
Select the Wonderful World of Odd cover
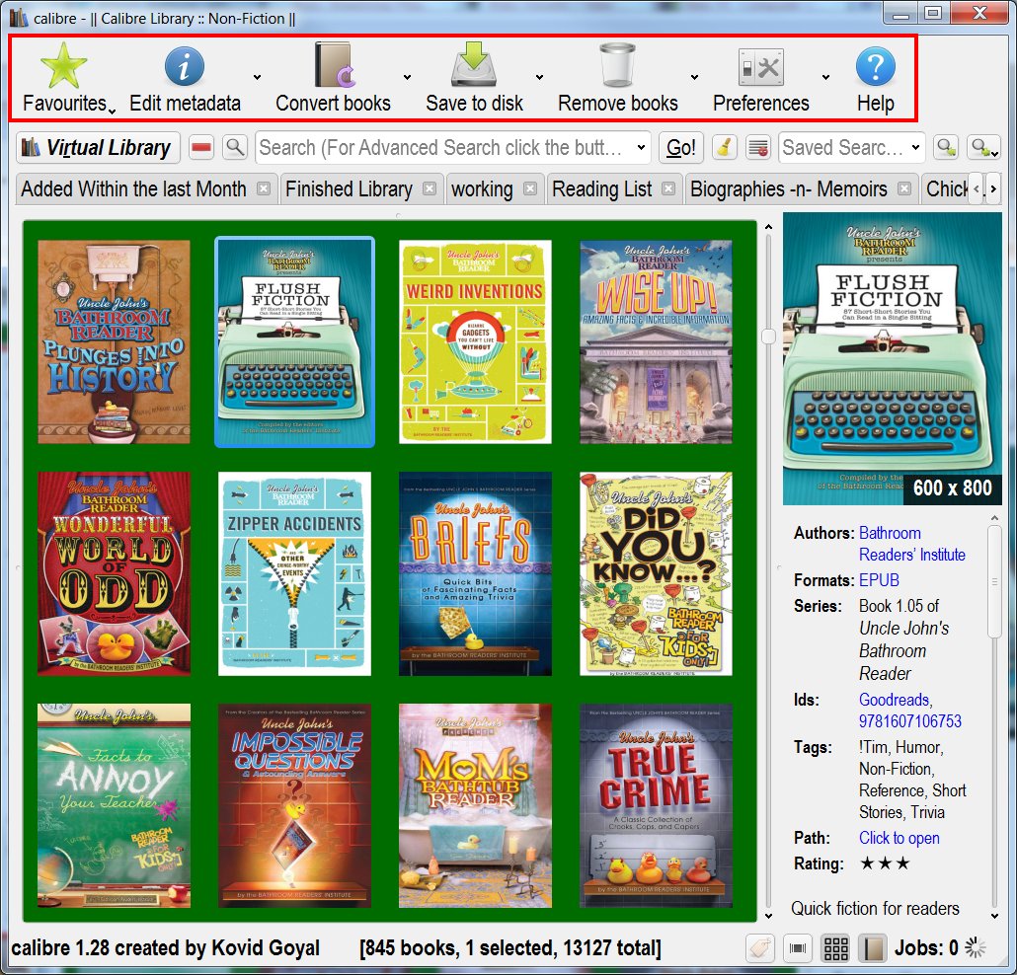click(115, 573)
